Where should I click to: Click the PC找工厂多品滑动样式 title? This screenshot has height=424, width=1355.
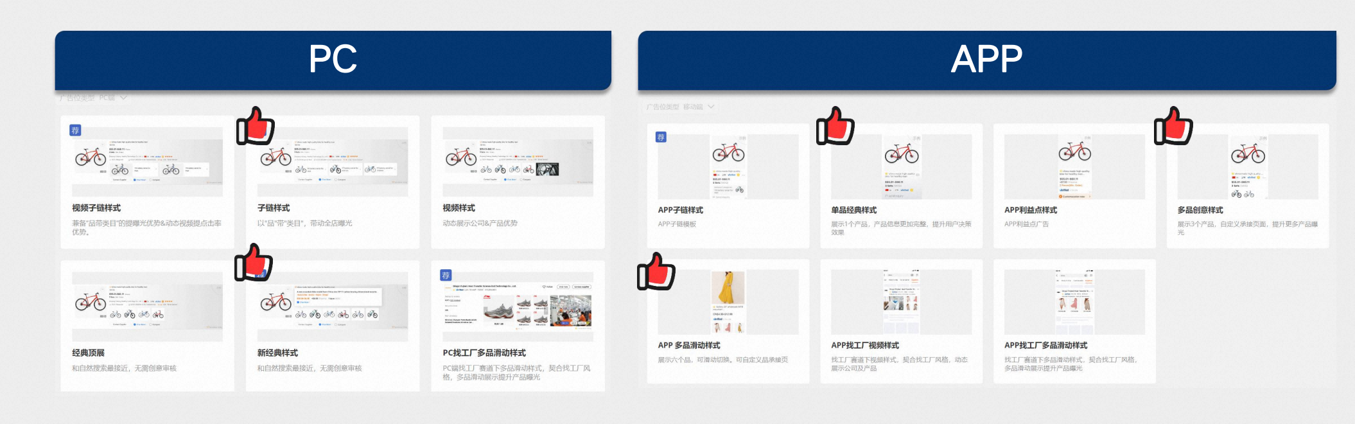click(484, 353)
